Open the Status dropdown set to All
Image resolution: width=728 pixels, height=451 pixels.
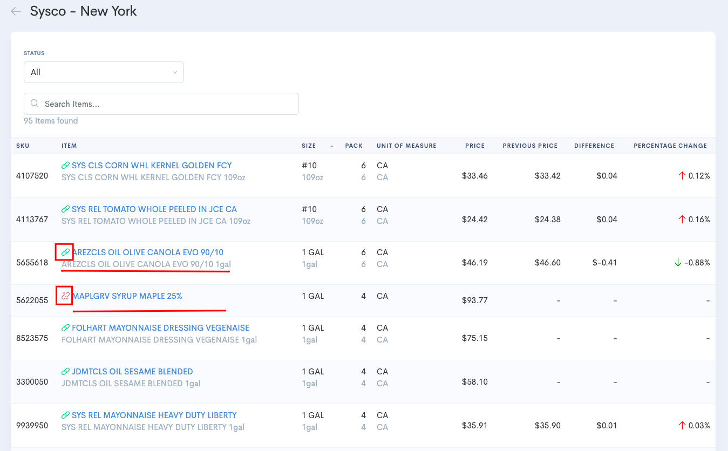pos(103,72)
